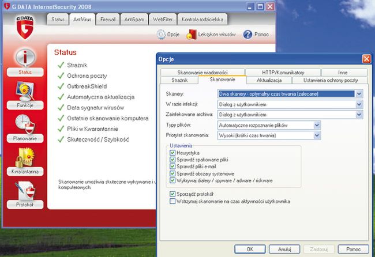Open Leksykon wirusów virus lexicon

tap(211, 35)
